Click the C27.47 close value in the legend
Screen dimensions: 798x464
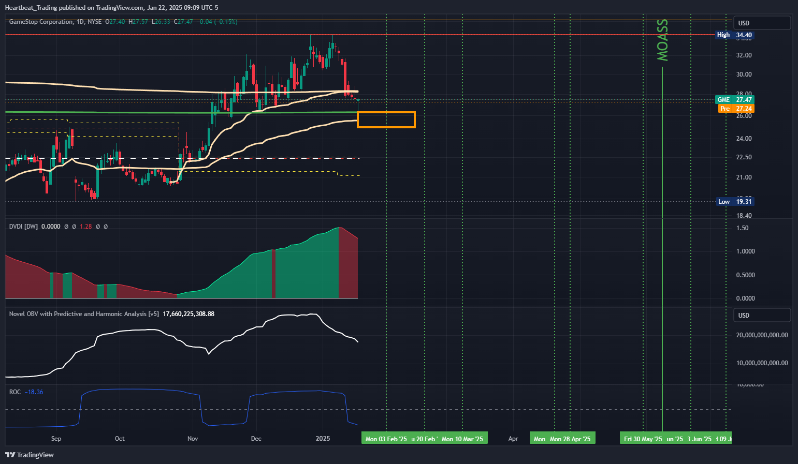(x=183, y=22)
